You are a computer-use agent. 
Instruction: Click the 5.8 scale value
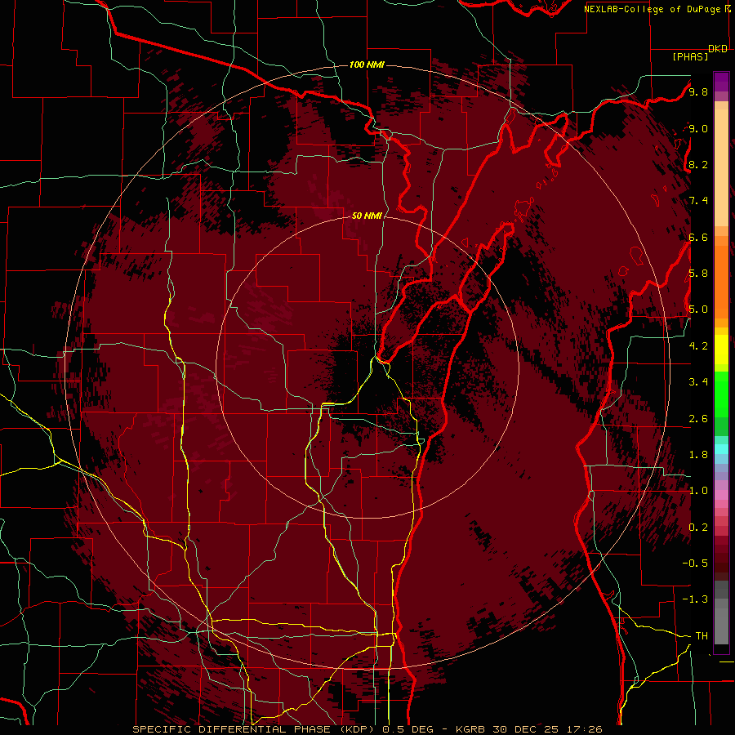[698, 274]
